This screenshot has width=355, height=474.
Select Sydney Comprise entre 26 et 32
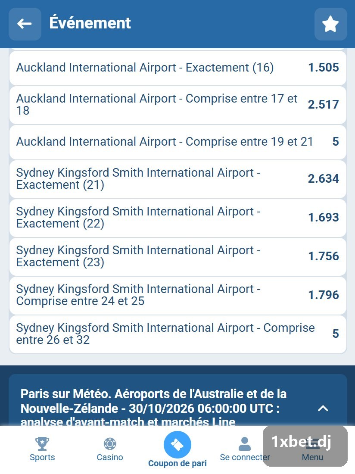coord(177,334)
